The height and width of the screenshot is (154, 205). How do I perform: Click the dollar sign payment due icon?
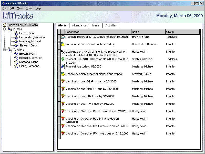(63, 59)
